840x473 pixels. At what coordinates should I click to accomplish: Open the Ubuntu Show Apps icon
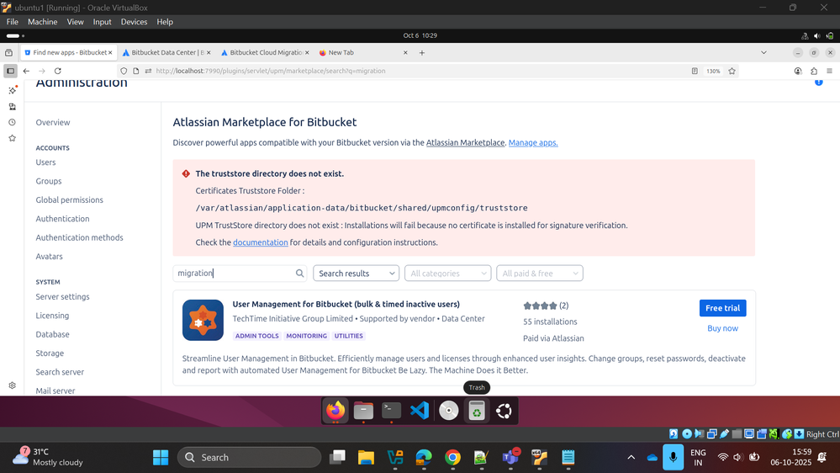504,411
